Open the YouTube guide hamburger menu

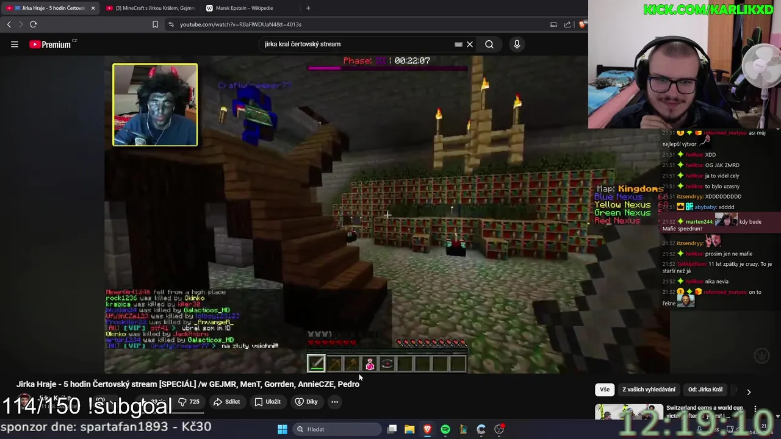(15, 44)
